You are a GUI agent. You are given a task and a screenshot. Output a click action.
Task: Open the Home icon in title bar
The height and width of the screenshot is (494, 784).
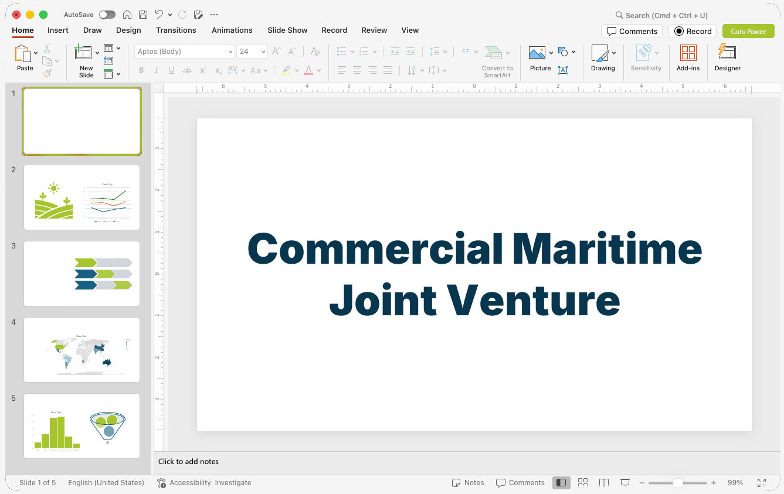click(127, 15)
